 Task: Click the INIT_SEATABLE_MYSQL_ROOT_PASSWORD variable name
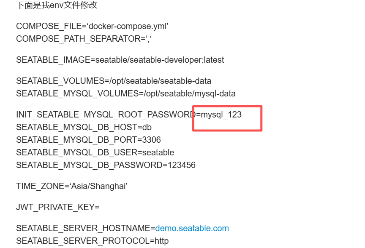coord(106,115)
